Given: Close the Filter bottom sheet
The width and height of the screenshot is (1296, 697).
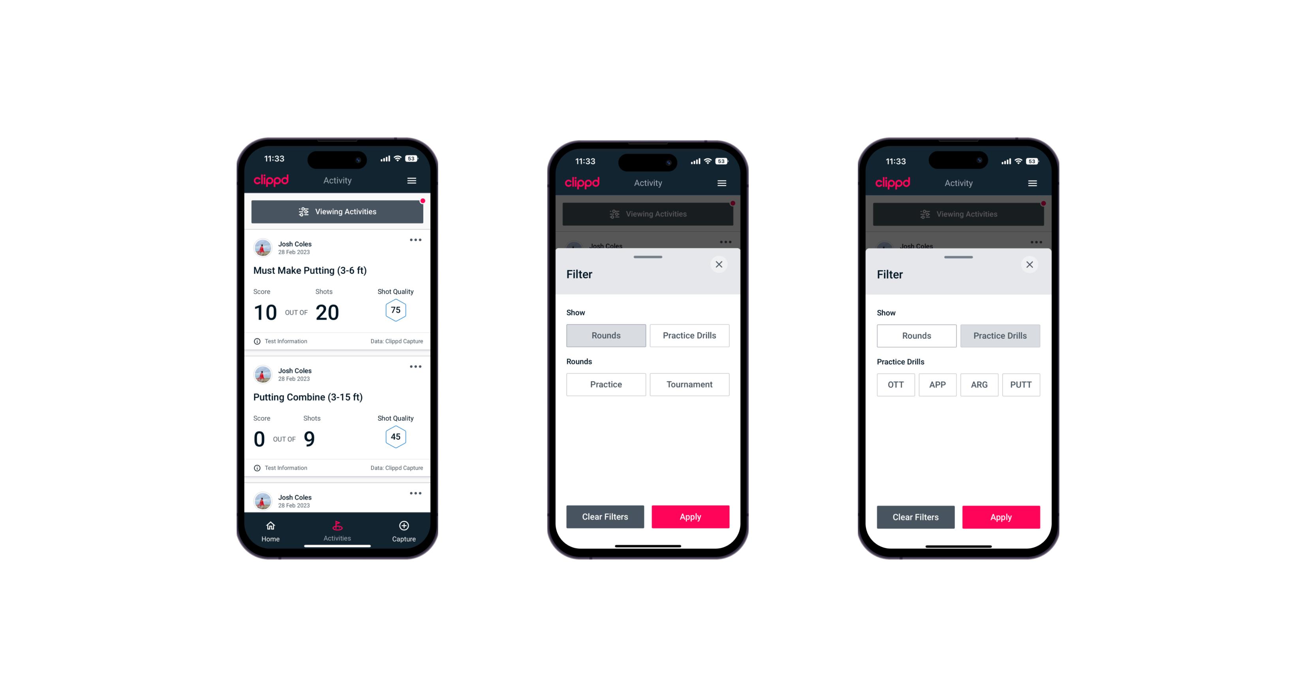Looking at the screenshot, I should click(720, 264).
